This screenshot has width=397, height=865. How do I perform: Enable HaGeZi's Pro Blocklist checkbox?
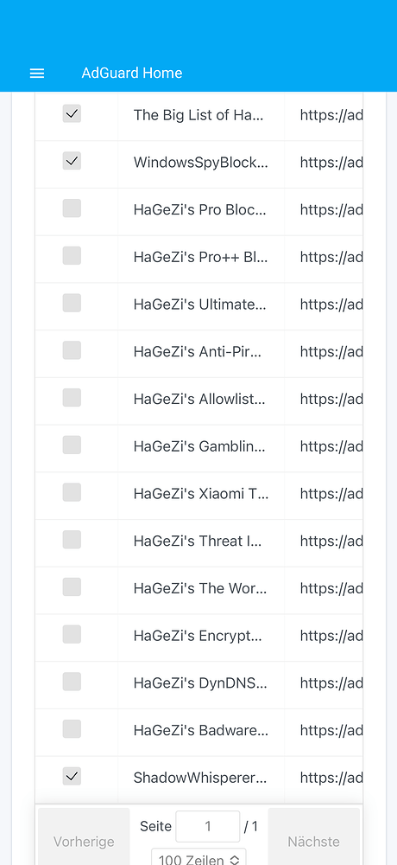coord(72,208)
